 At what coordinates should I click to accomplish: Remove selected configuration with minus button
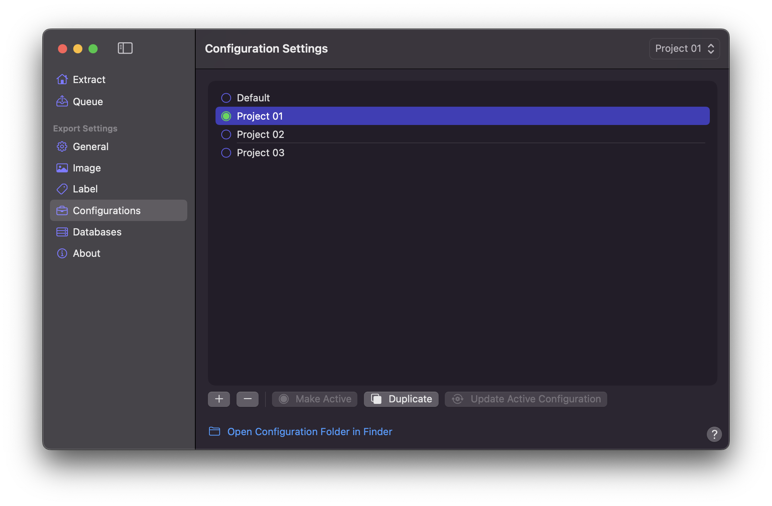coord(248,399)
